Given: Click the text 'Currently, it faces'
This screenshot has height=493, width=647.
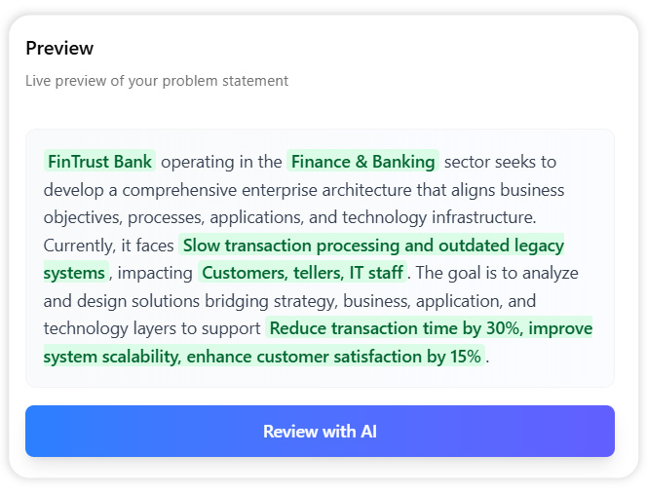Looking at the screenshot, I should 108,245.
